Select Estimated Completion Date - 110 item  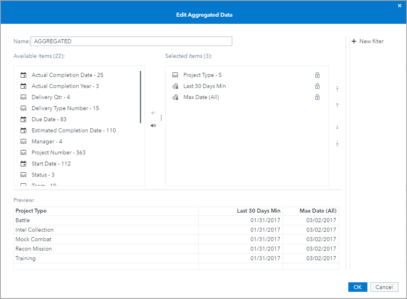(73, 130)
